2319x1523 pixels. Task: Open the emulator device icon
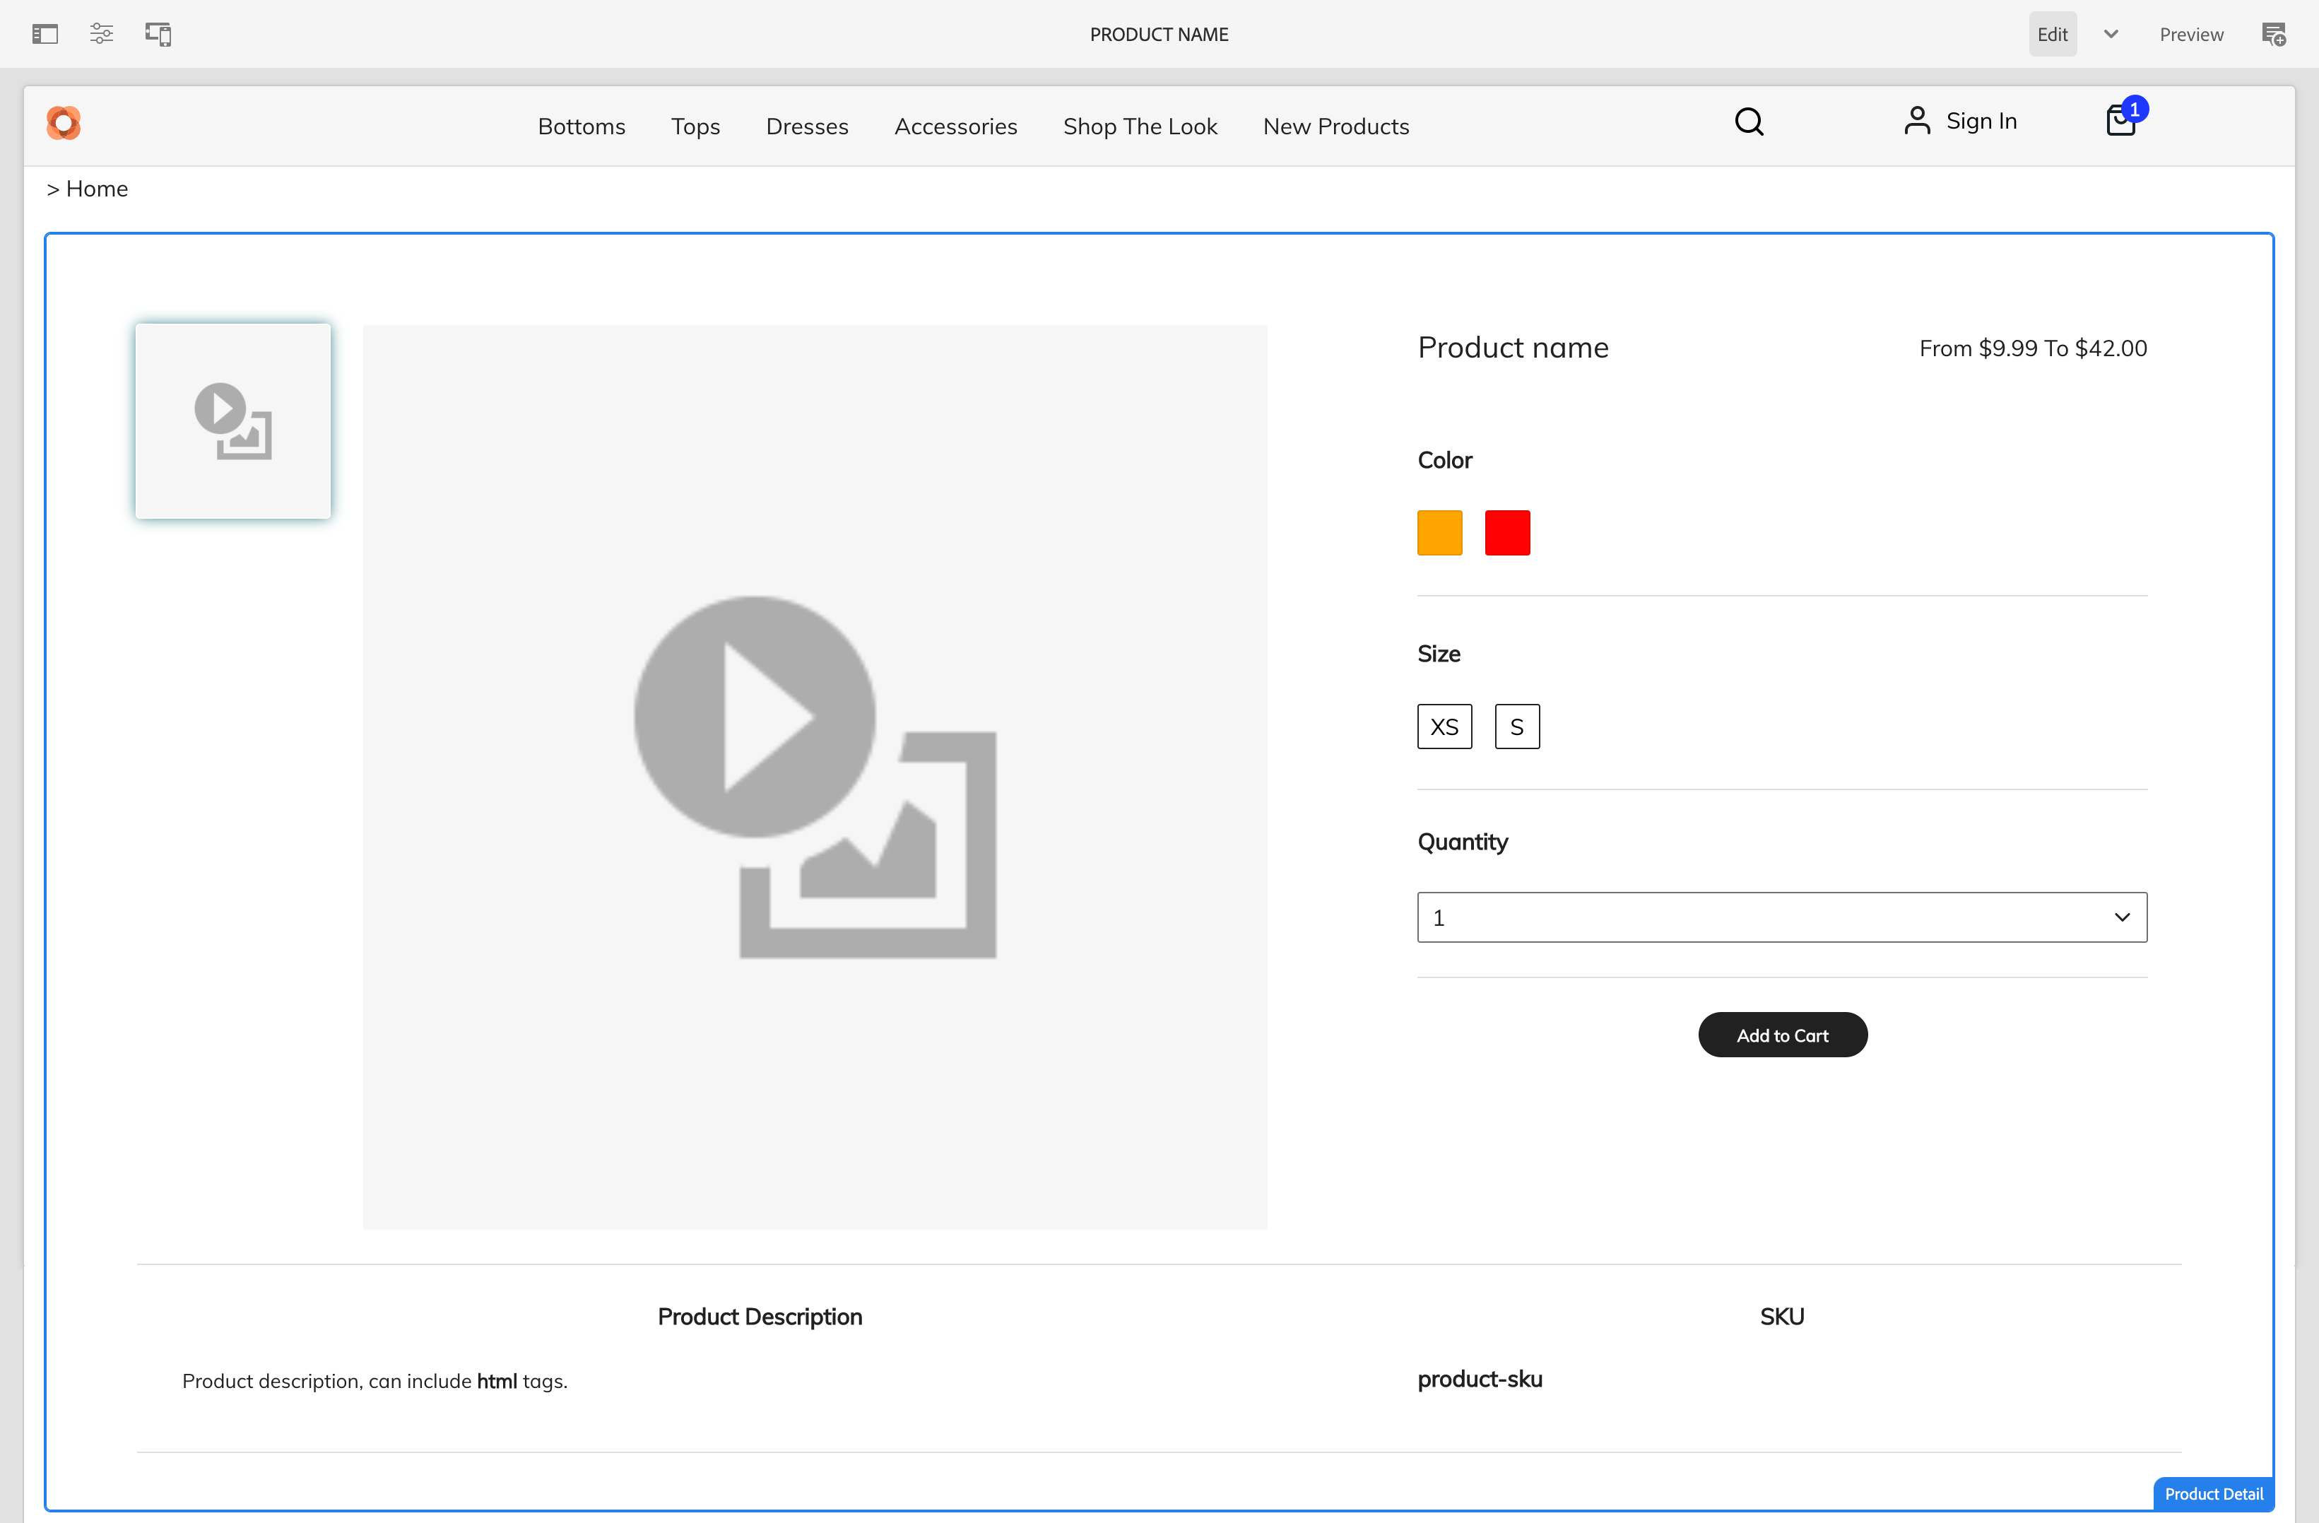point(159,34)
